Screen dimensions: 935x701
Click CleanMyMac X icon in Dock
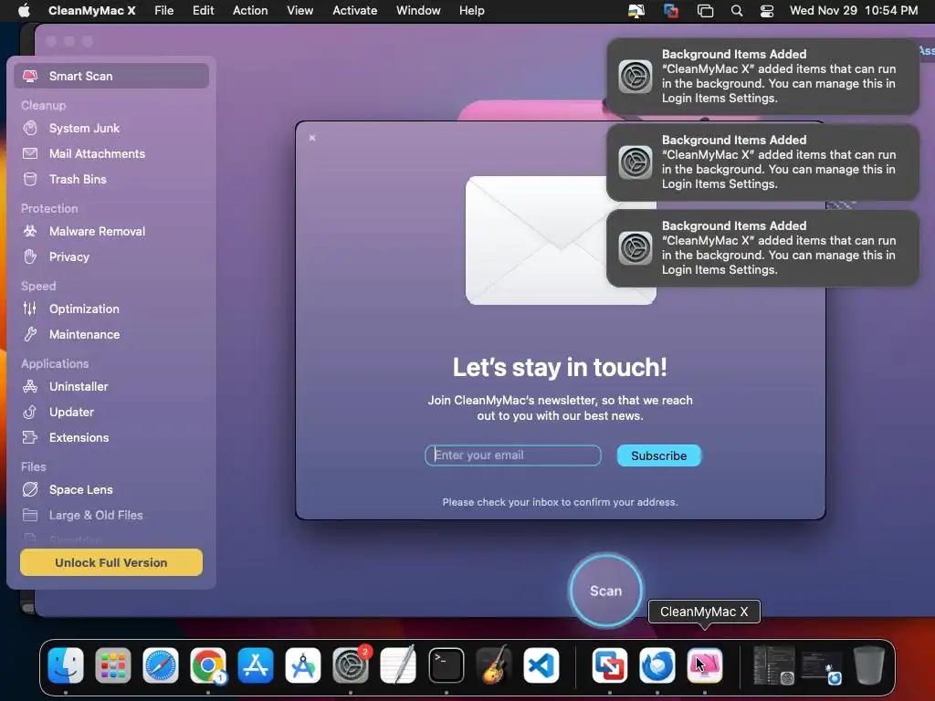705,665
